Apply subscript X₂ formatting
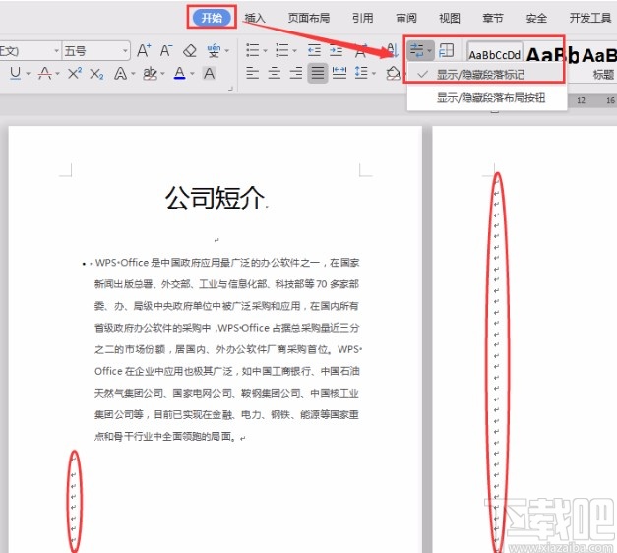 click(x=96, y=74)
